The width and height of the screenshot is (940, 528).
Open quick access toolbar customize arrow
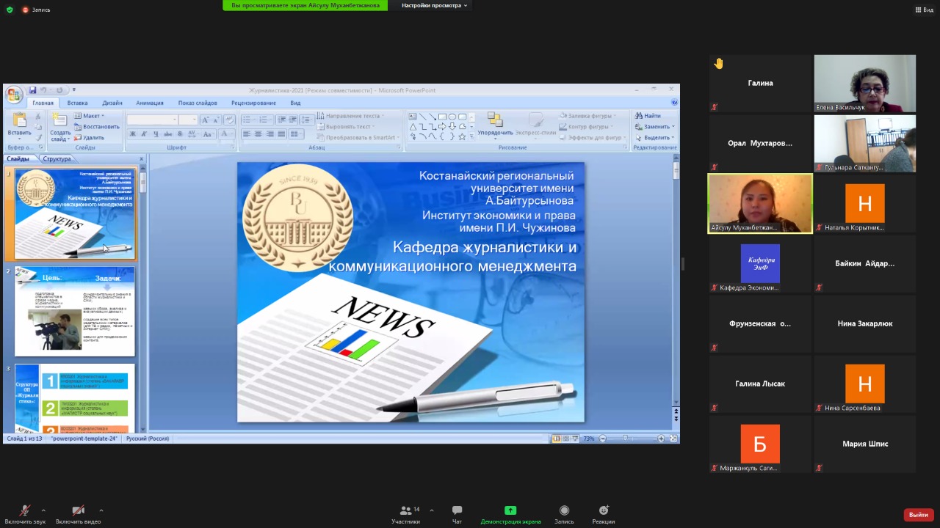click(74, 90)
